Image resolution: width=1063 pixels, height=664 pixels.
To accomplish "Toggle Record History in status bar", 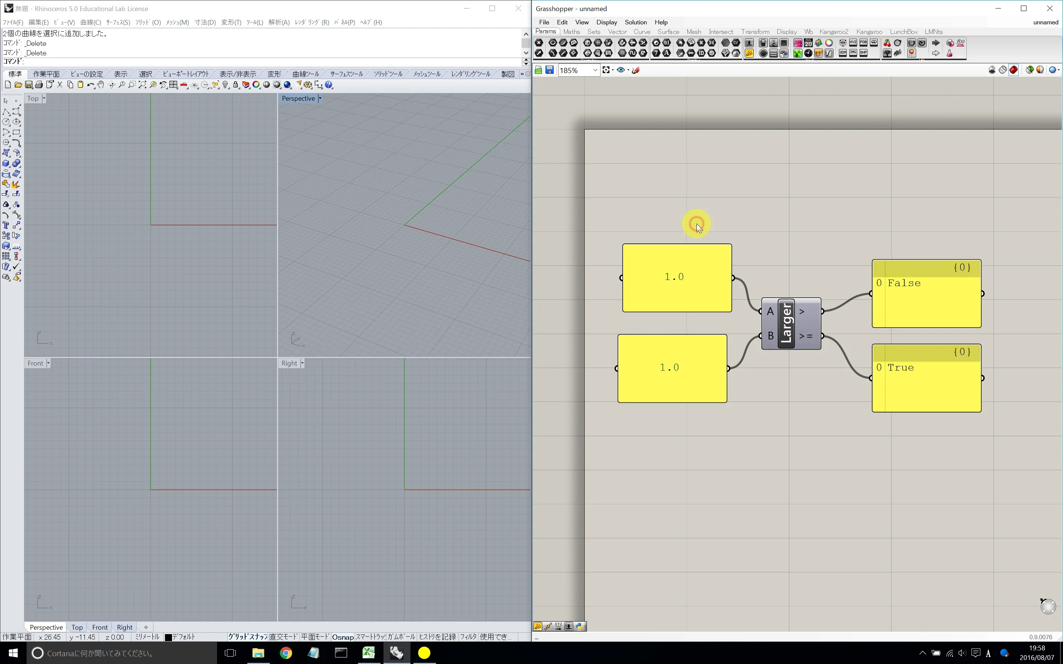I will [x=437, y=637].
